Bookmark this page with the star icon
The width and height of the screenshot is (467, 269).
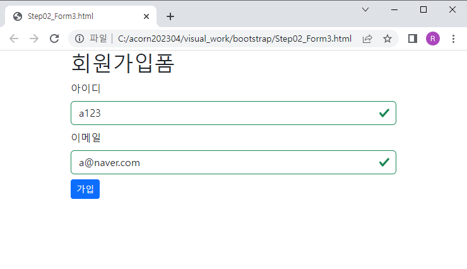(x=387, y=39)
